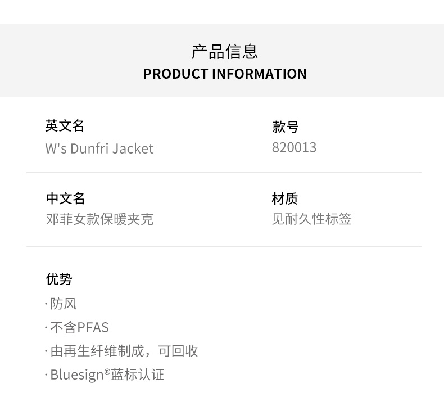
Task: Click the 蓝标认证 certification text
Action: pos(137,375)
